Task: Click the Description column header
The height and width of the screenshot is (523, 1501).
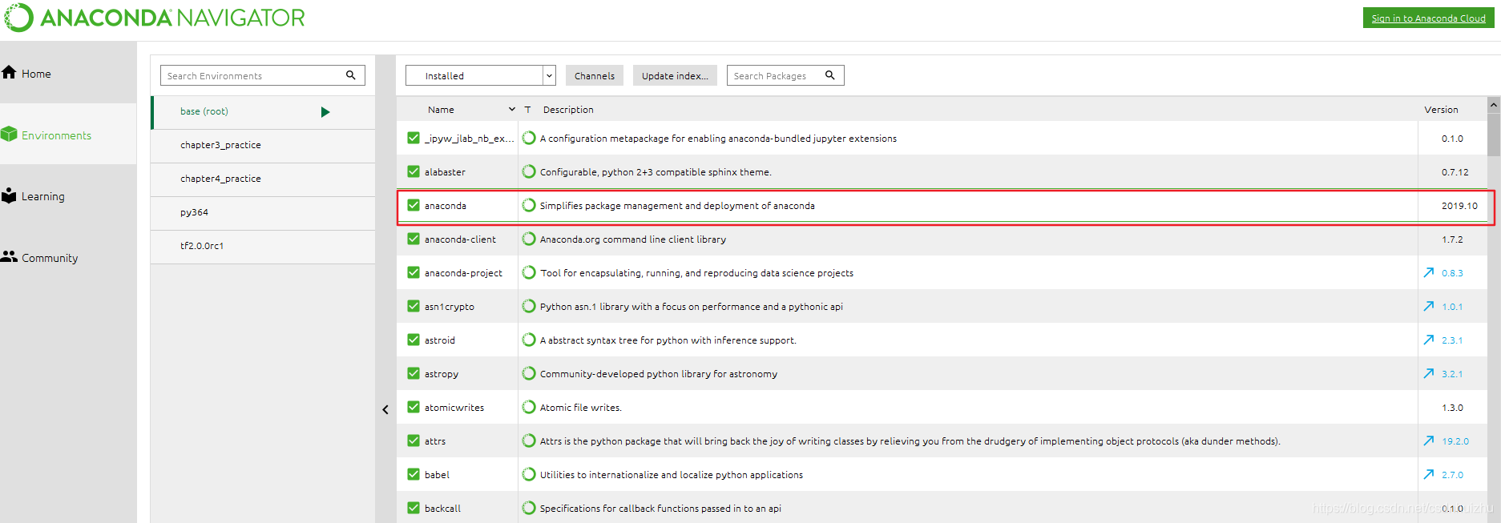Action: click(x=568, y=110)
